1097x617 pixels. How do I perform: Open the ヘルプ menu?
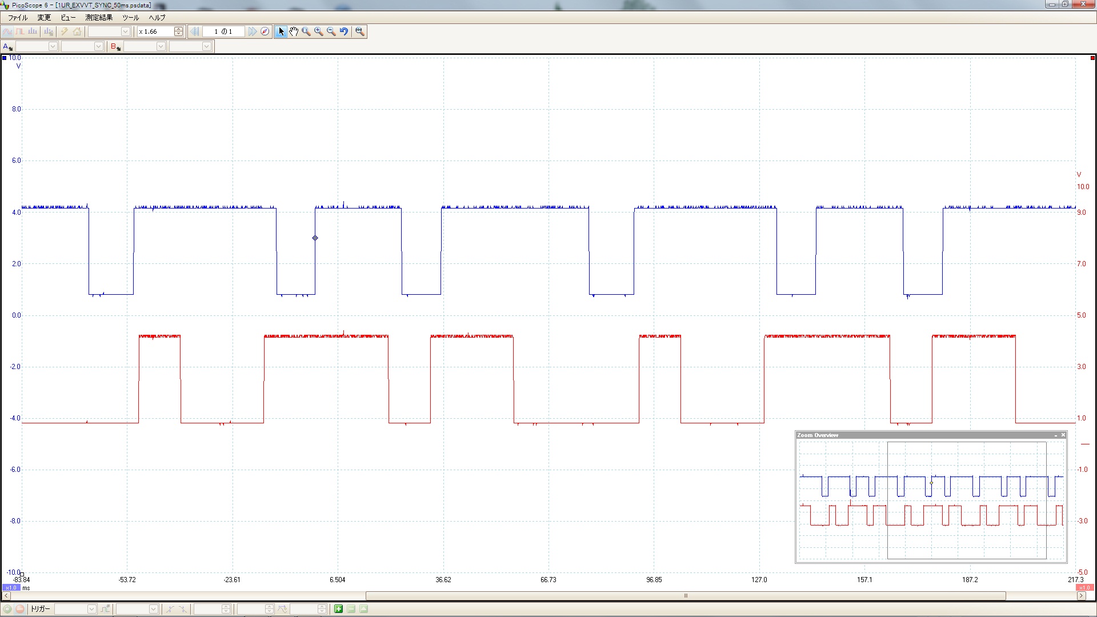click(x=157, y=18)
